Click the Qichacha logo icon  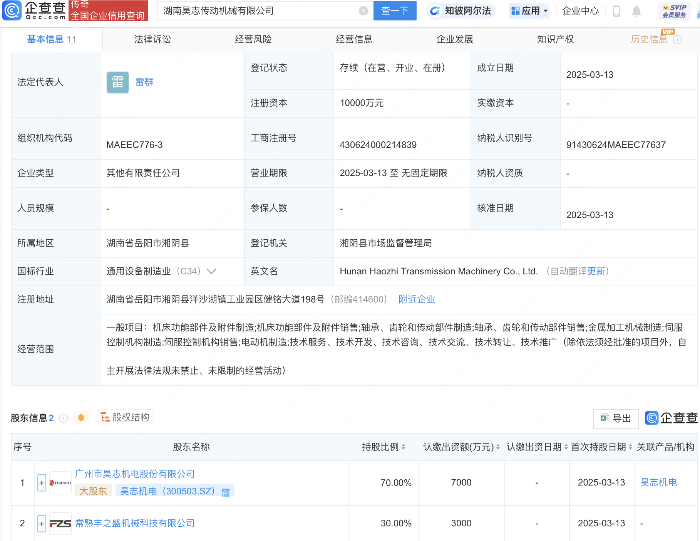pyautogui.click(x=12, y=10)
